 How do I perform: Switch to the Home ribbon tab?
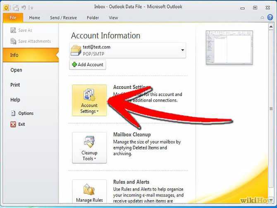(34, 18)
